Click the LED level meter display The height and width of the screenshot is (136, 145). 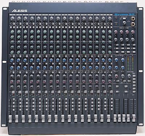click(x=130, y=63)
